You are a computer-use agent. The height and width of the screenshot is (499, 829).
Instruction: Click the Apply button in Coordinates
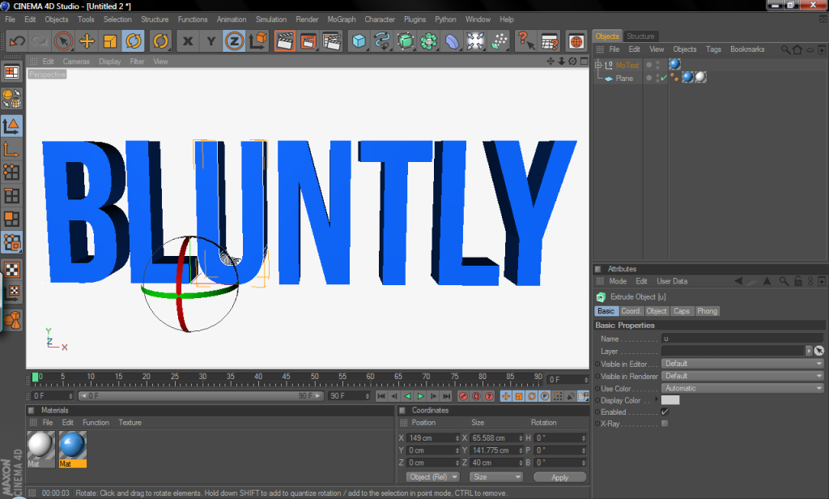click(559, 477)
